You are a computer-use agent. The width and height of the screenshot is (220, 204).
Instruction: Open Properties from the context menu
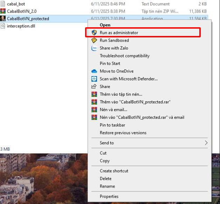coord(109,197)
